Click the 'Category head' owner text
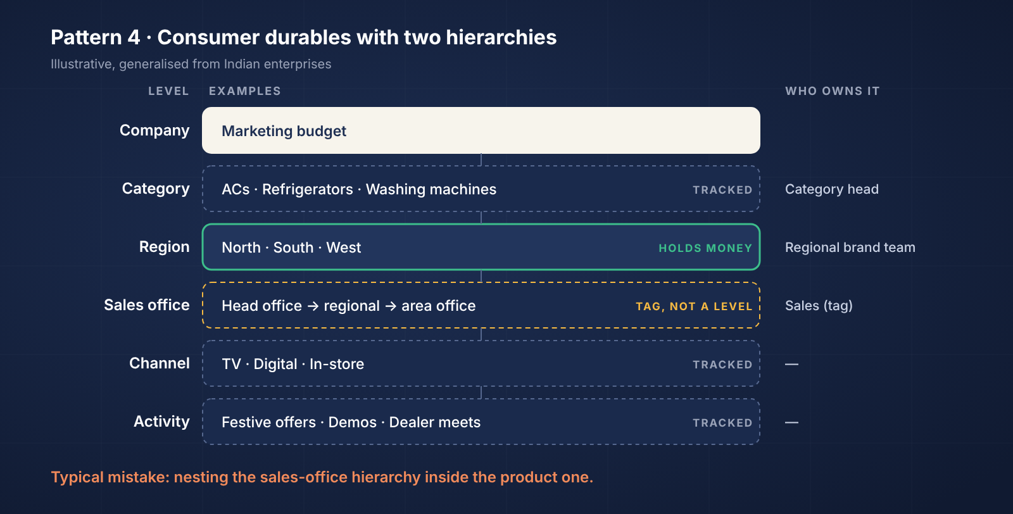1013x514 pixels. click(832, 189)
